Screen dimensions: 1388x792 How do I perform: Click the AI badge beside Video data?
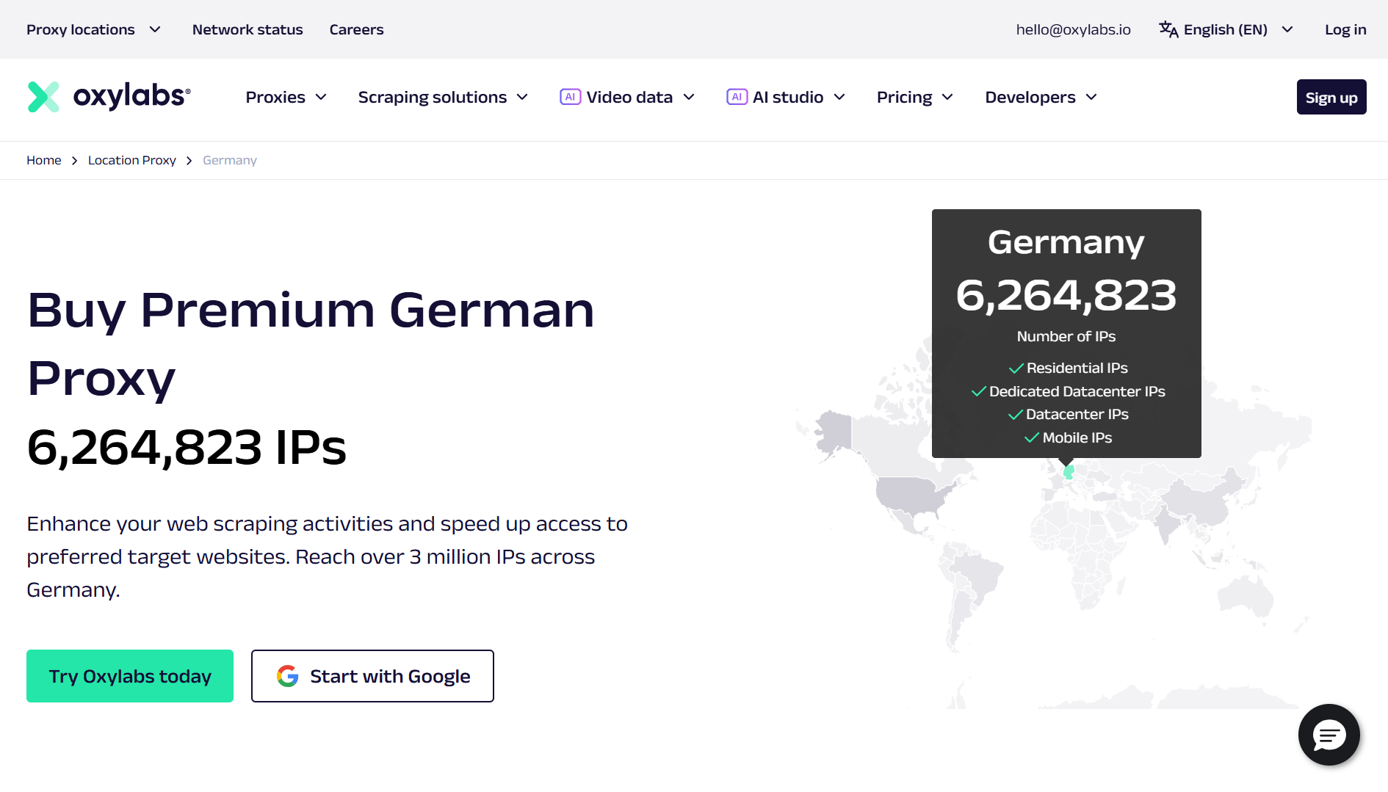tap(571, 97)
